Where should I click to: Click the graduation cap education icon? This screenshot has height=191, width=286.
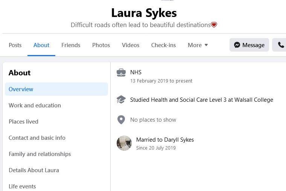[121, 100]
